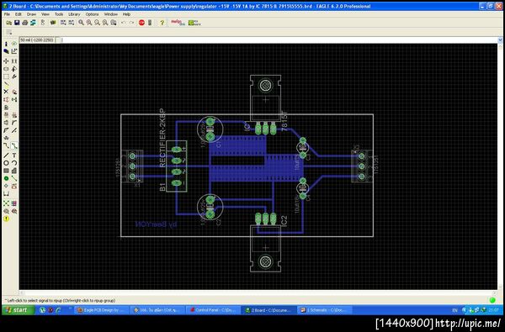The width and height of the screenshot is (505, 332).
Task: Select the Route tool
Action: point(6,145)
